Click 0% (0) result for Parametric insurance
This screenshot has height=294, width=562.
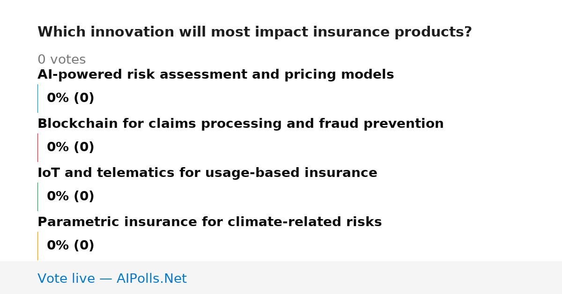[x=70, y=246]
